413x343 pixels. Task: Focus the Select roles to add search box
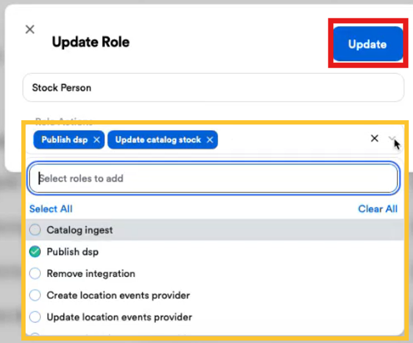point(213,178)
